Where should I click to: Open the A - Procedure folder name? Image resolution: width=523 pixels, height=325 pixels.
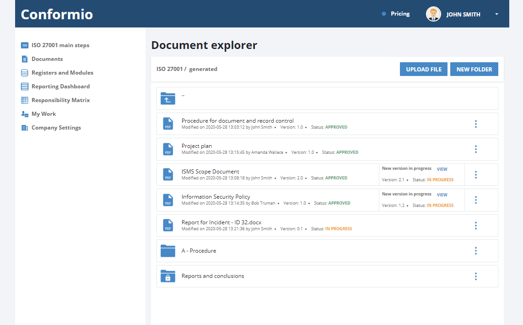click(199, 250)
